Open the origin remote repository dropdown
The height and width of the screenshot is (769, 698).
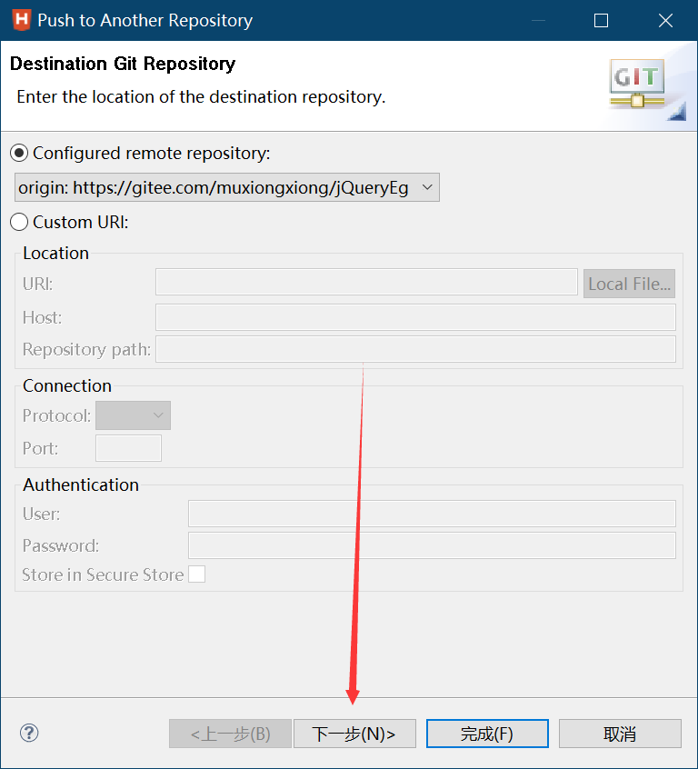(x=227, y=187)
